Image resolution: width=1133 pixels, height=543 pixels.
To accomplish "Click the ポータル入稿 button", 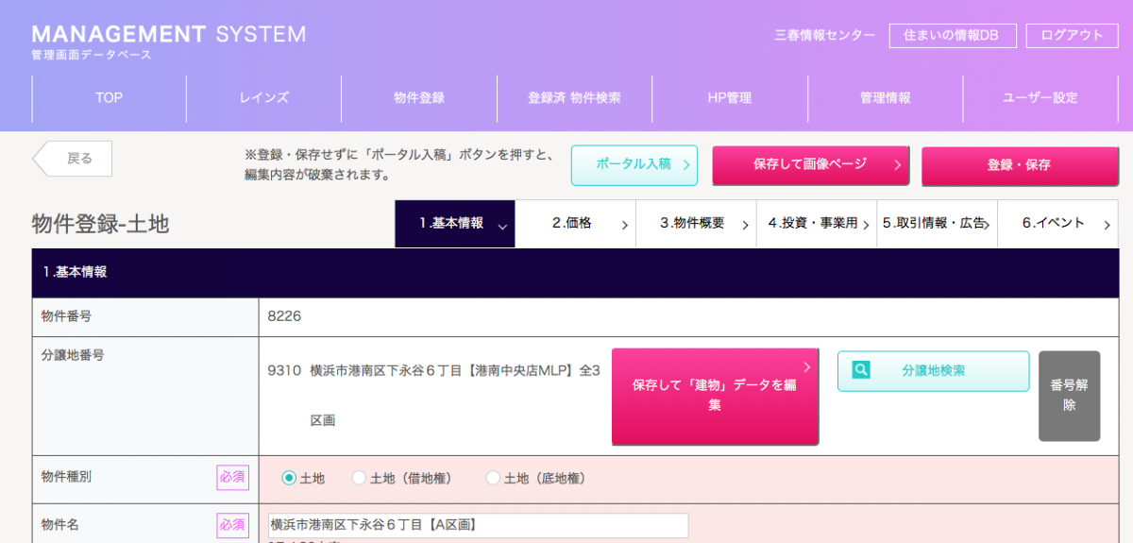I will (x=634, y=165).
